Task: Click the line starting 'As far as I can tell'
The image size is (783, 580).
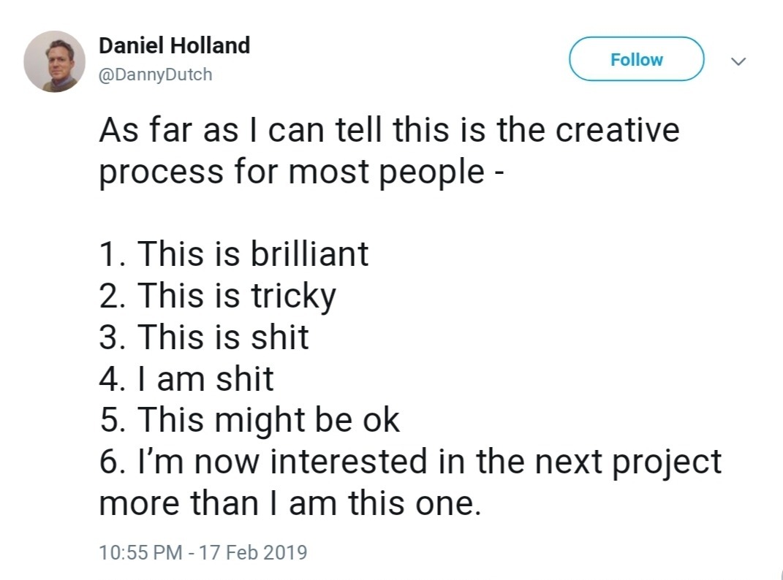Action: pos(389,131)
